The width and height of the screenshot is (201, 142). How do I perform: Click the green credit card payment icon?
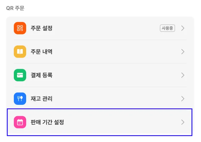(x=20, y=75)
